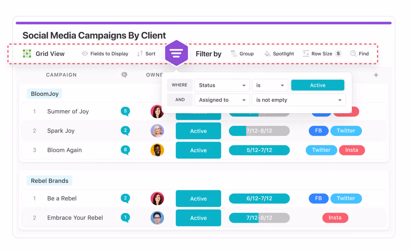Click the comment column header icon

(x=124, y=75)
